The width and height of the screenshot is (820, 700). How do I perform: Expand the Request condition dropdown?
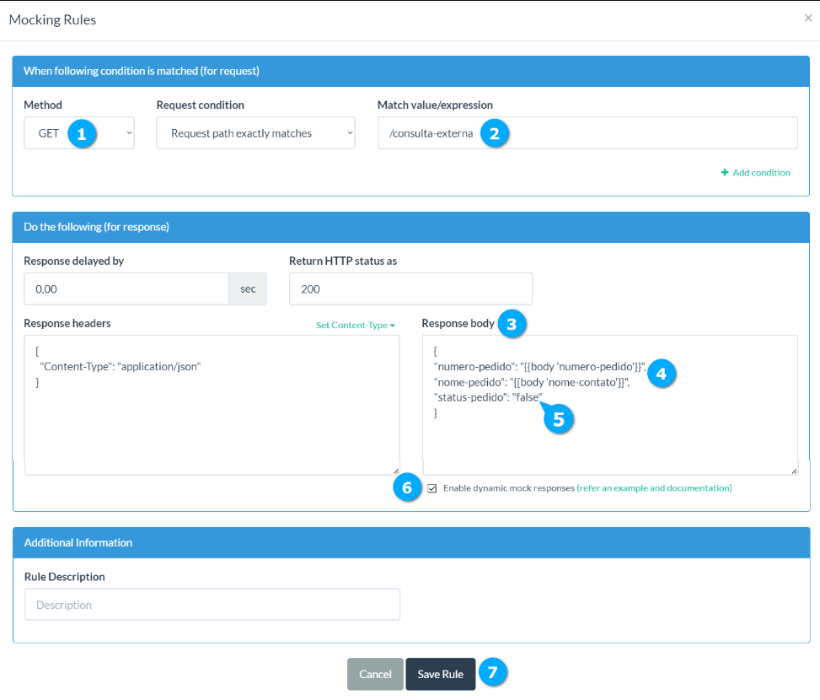(x=255, y=133)
